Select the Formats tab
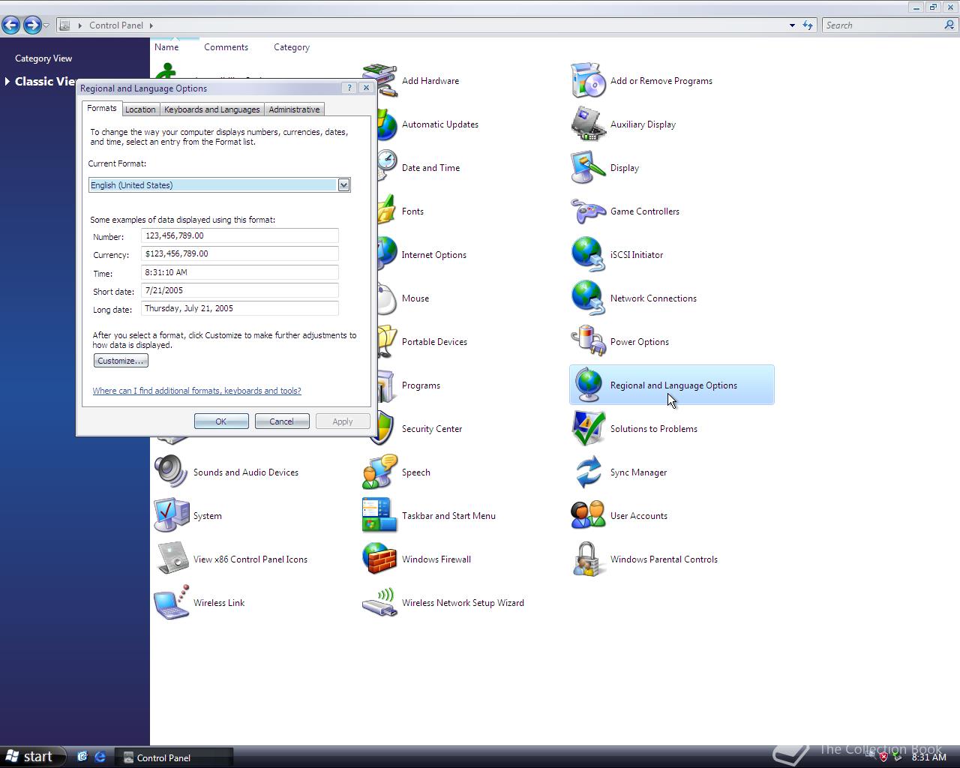960x768 pixels. pyautogui.click(x=102, y=108)
